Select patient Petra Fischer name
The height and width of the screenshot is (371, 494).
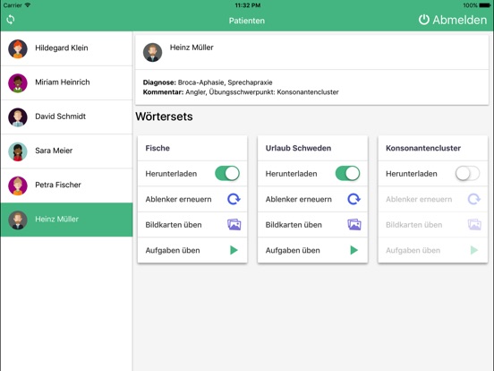[x=58, y=185]
